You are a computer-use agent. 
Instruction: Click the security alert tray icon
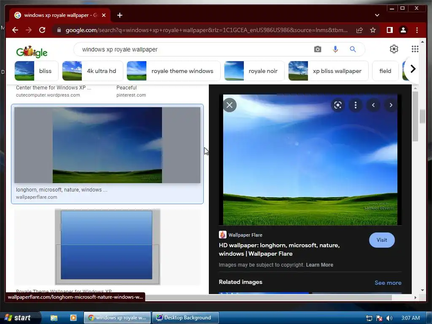pos(379,318)
